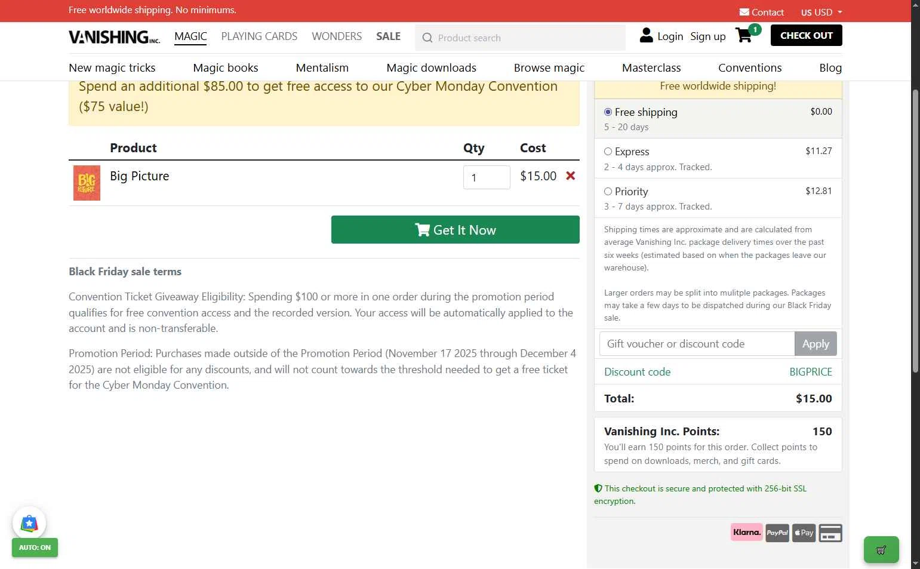Click the CHECK OUT button
Image resolution: width=920 pixels, height=569 pixels.
click(807, 35)
